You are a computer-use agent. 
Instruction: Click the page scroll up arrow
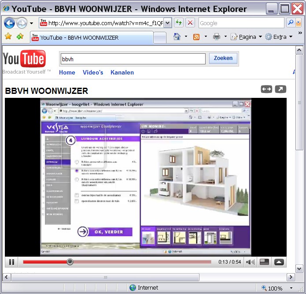[x=299, y=50]
